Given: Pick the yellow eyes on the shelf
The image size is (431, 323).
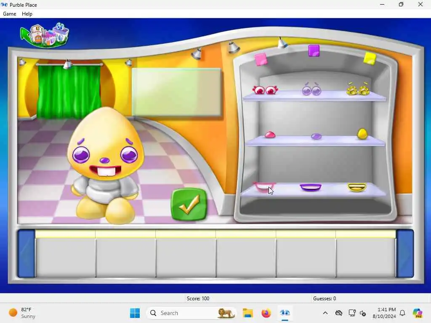Looking at the screenshot, I should pos(358,89).
